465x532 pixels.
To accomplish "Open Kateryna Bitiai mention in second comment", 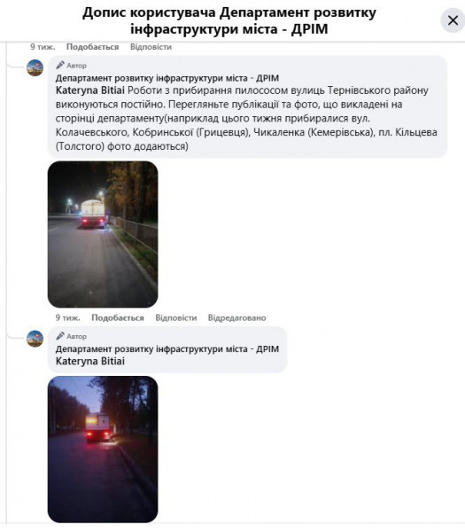I will [90, 361].
